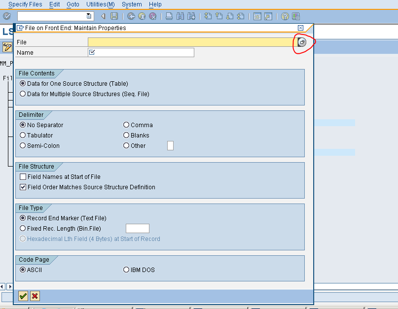
Task: Click the Help question mark icon
Action: 285,16
